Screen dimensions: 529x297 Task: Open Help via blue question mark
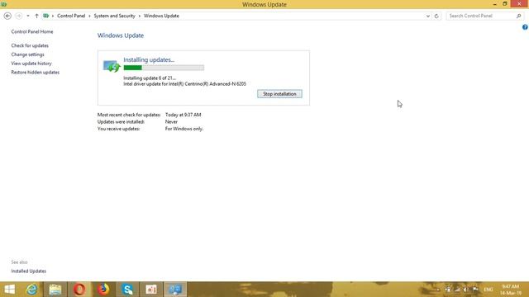point(525,27)
